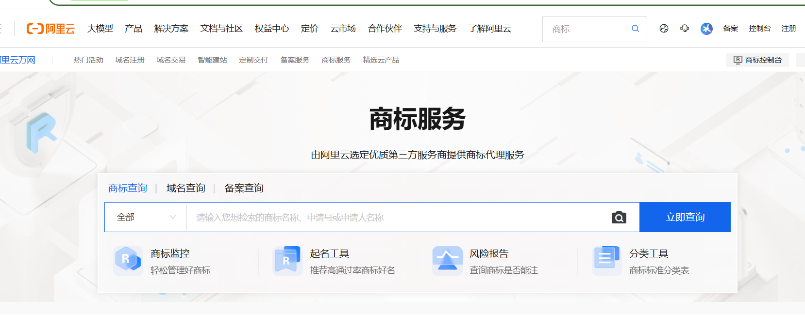Viewport: 805px width, 315px height.
Task: Open the 合作伙伴 menu
Action: pos(385,29)
